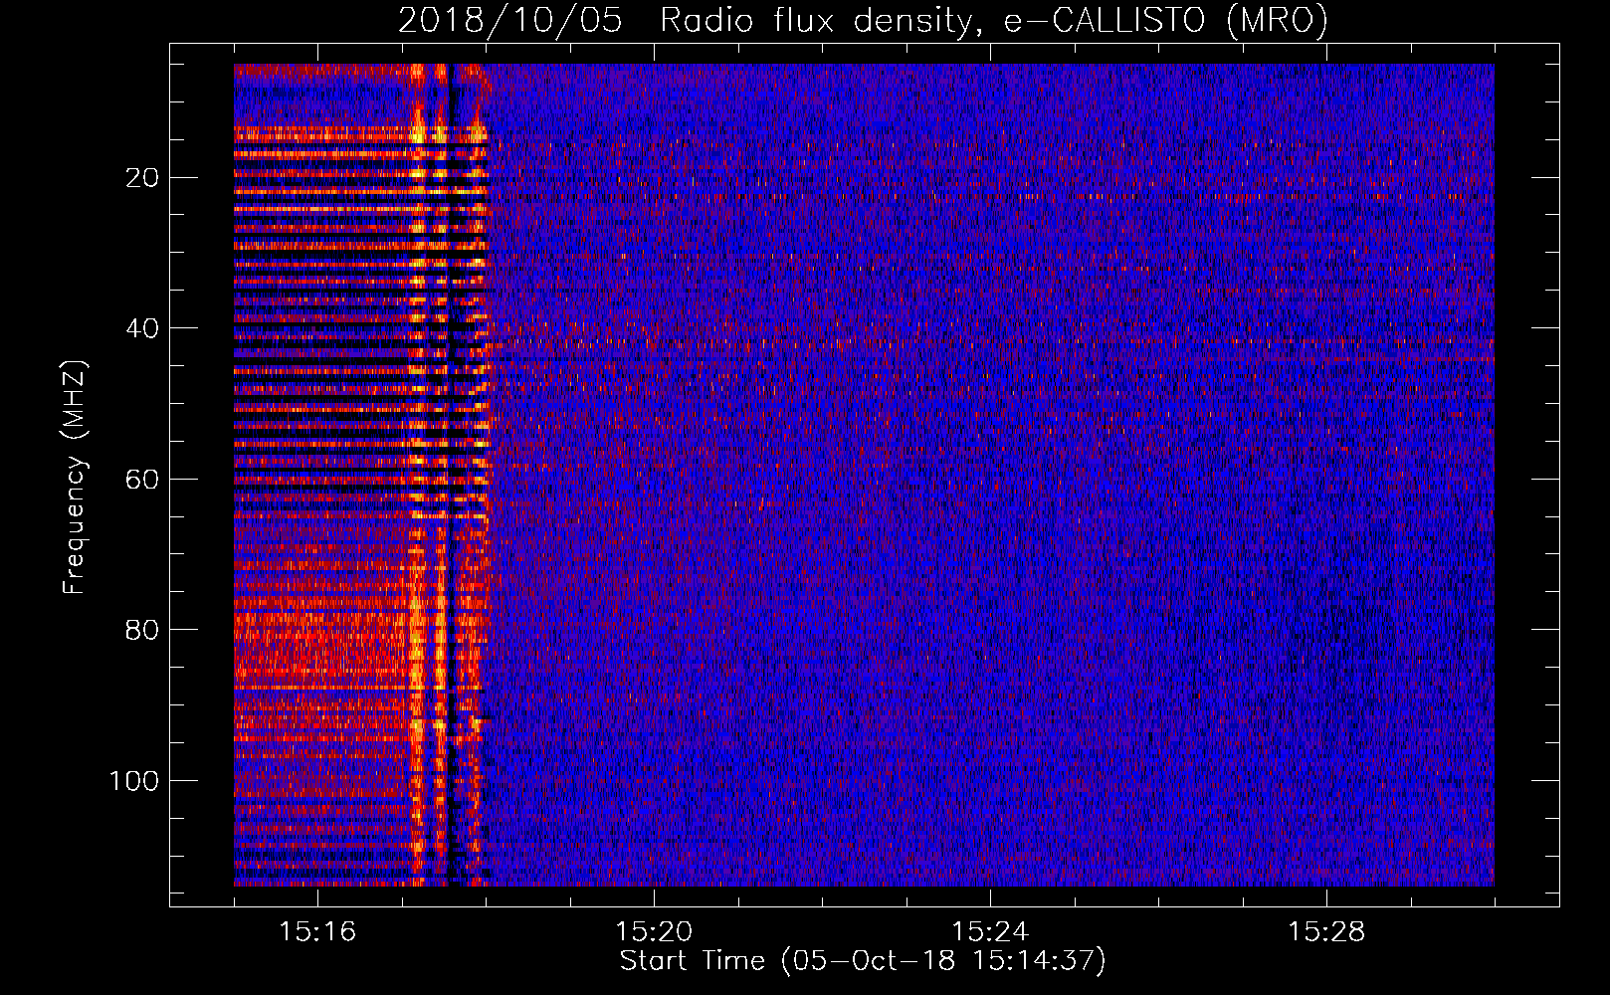Click the 20 frequency tick label
Viewport: 1610px width, 995px height.
pyautogui.click(x=142, y=178)
